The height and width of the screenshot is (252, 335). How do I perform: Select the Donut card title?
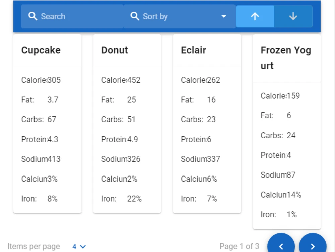(x=115, y=50)
